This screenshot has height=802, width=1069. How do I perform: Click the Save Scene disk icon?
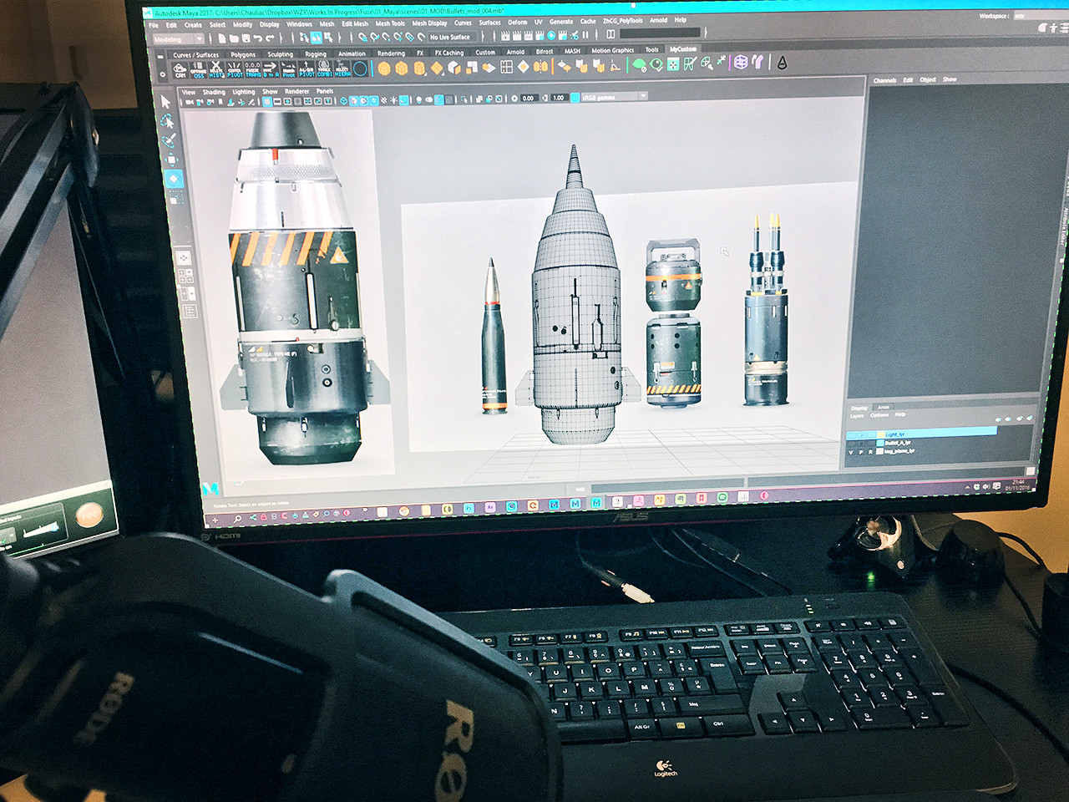(x=246, y=38)
